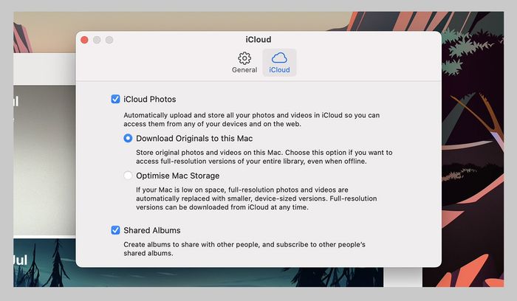Click the "Shared Albums" label text
Image resolution: width=517 pixels, height=301 pixels.
(152, 230)
